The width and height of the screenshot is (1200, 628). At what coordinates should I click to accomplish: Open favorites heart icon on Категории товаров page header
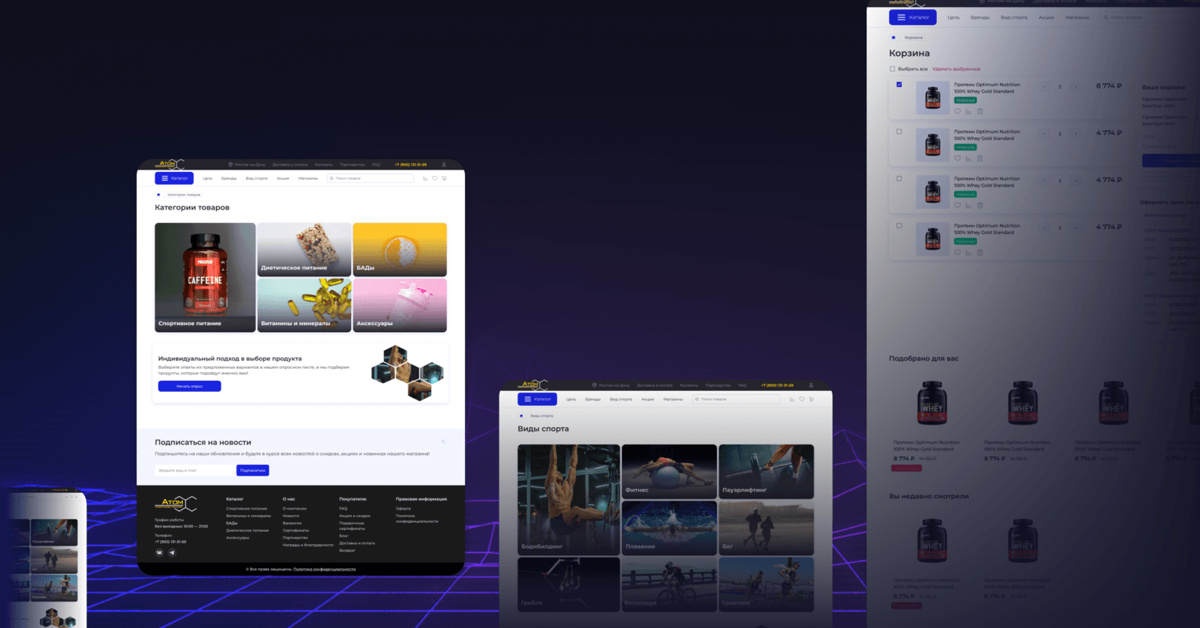(434, 178)
